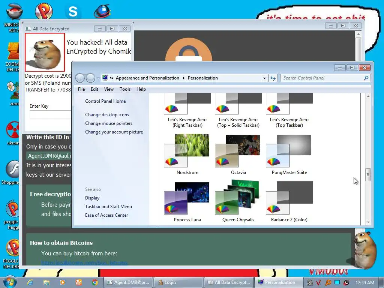Expand the address bar history dropdown
The image size is (384, 288).
(x=264, y=78)
